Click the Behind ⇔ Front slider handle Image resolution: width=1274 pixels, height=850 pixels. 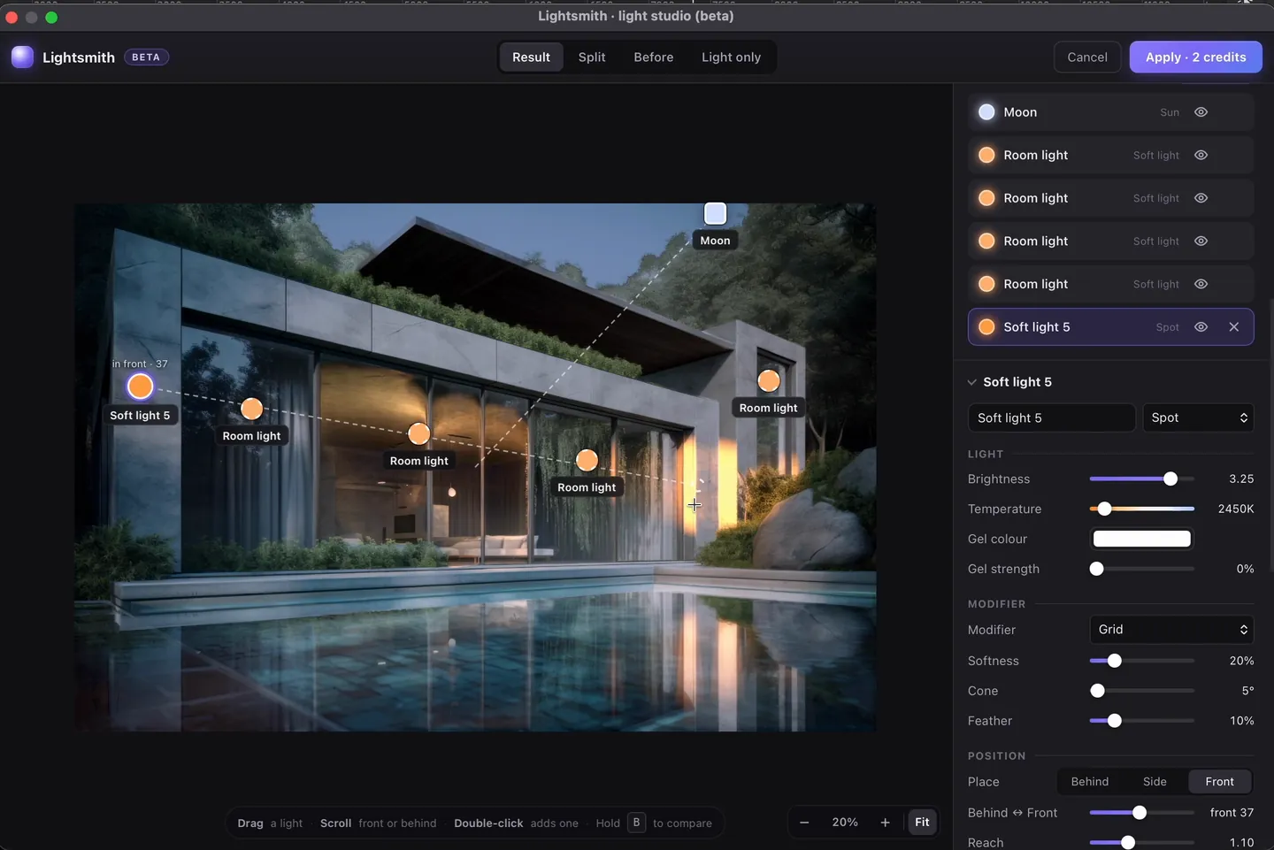click(1140, 813)
